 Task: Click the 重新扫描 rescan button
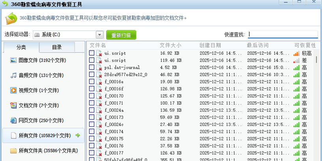pyautogui.click(x=121, y=35)
